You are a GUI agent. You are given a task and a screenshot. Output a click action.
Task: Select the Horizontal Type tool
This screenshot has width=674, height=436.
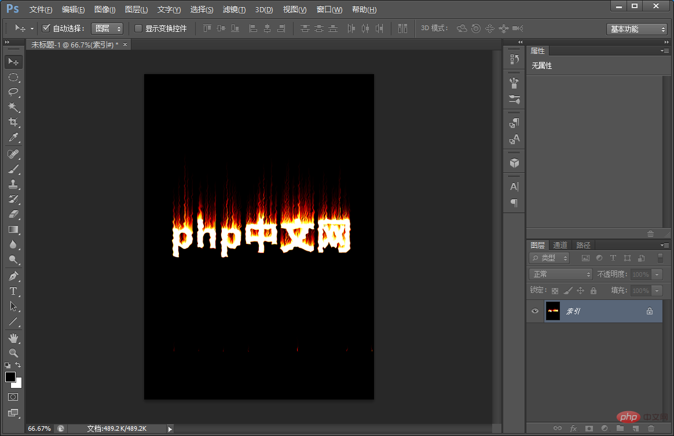(13, 291)
